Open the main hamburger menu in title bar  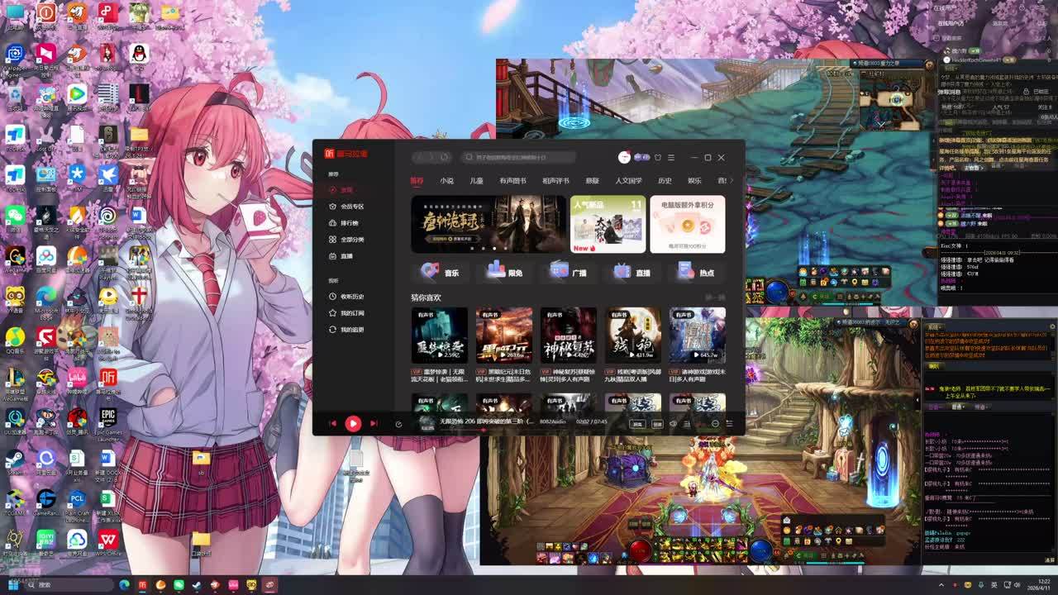(x=671, y=157)
